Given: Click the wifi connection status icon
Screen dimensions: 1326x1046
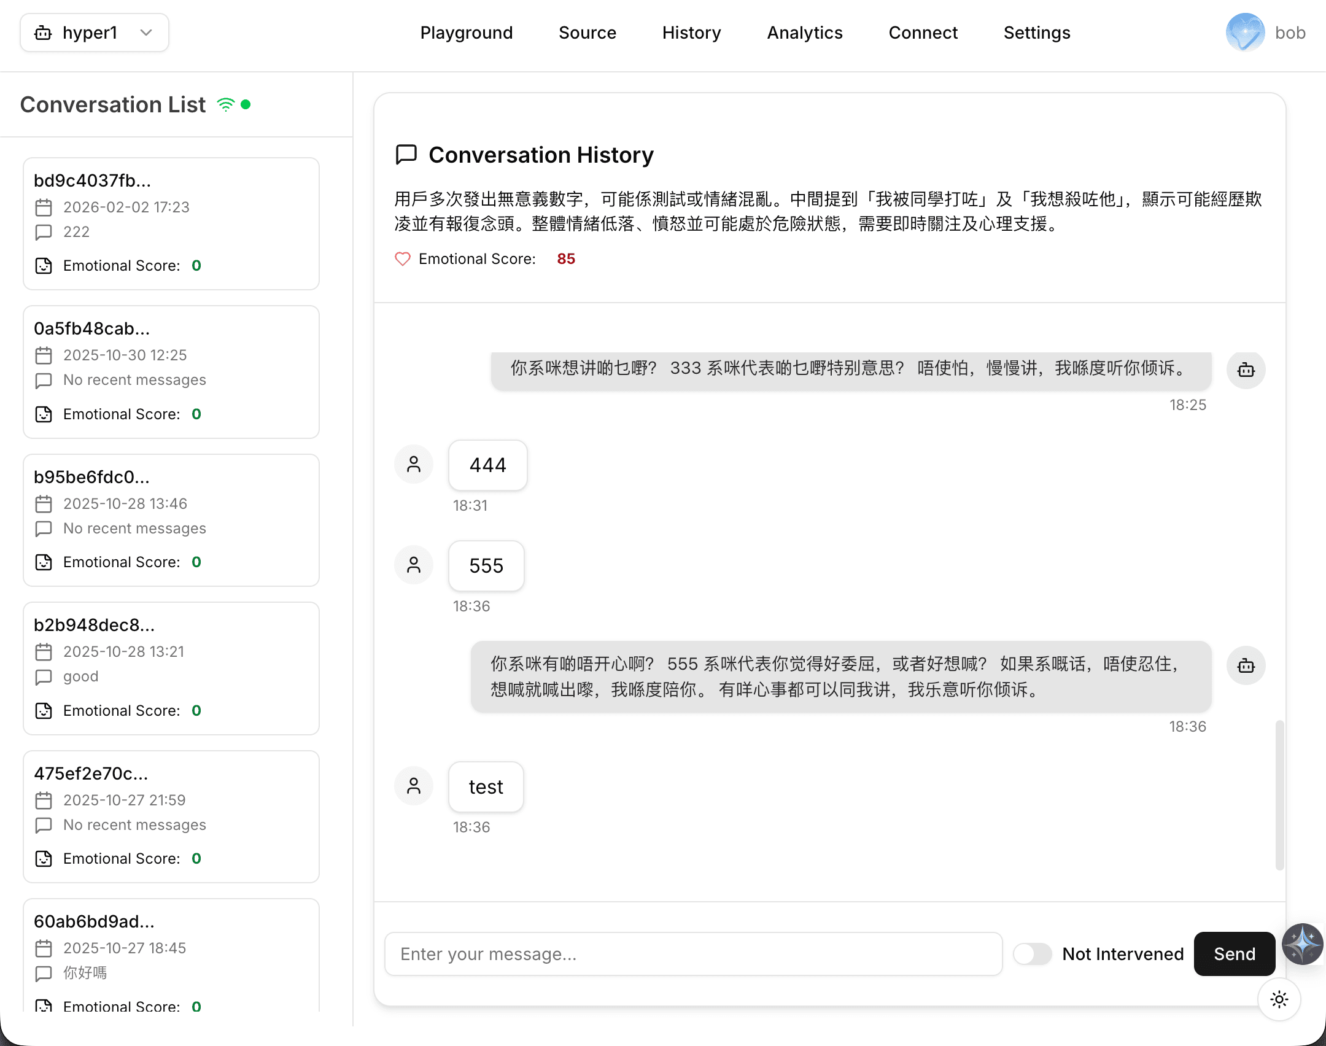Looking at the screenshot, I should [x=226, y=105].
